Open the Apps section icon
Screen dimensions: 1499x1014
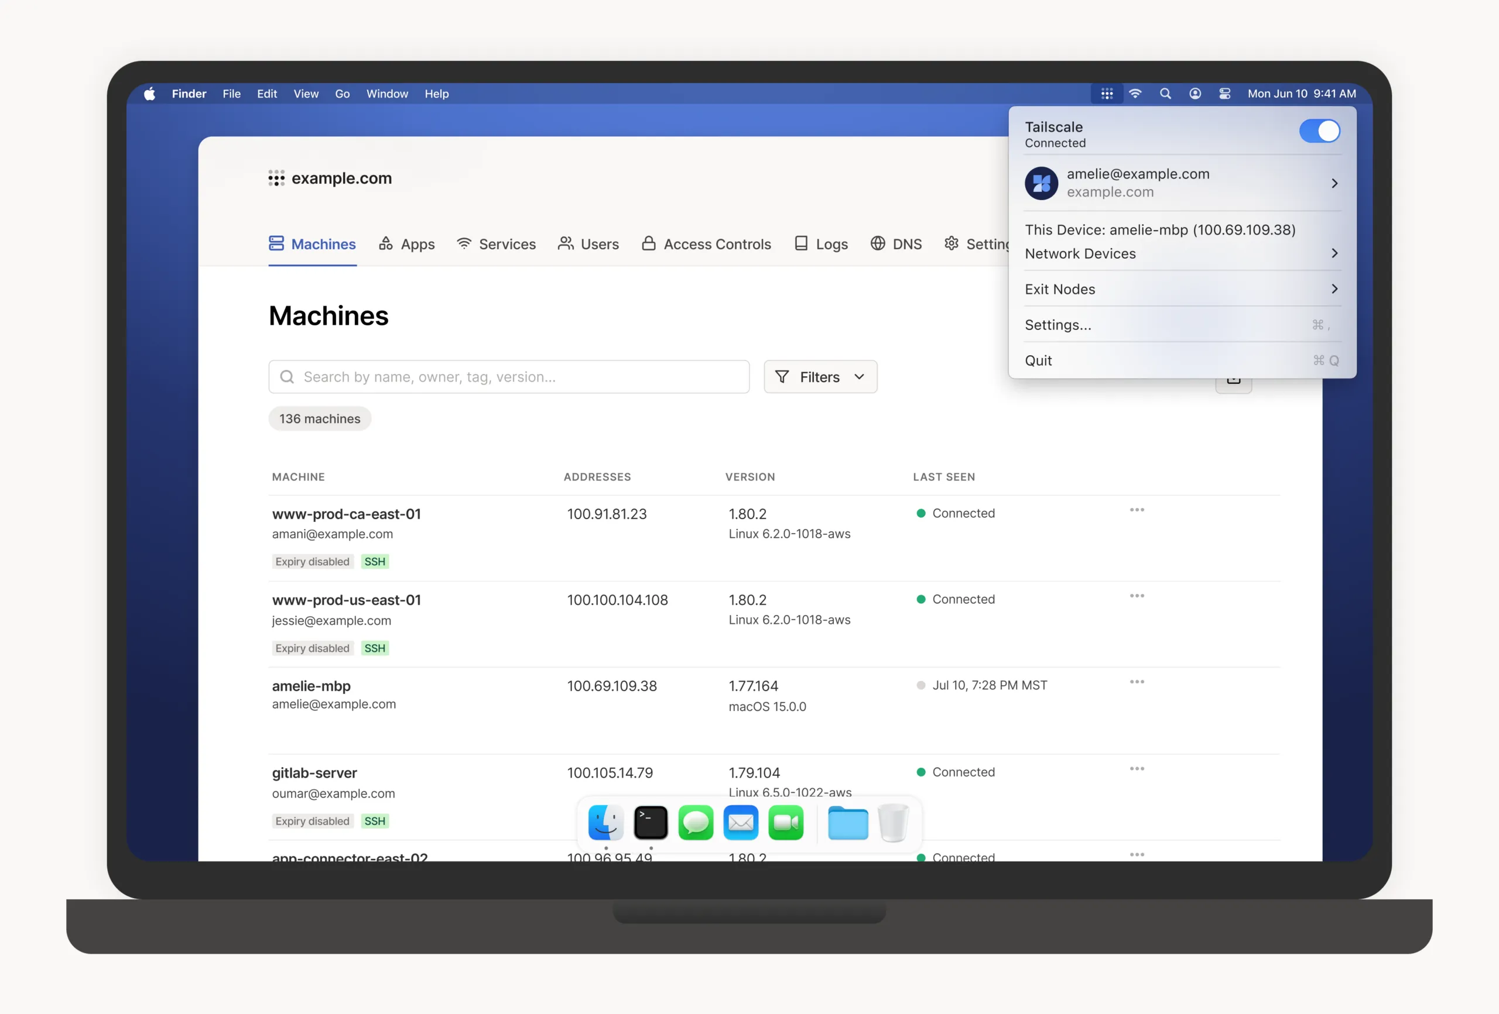[386, 243]
